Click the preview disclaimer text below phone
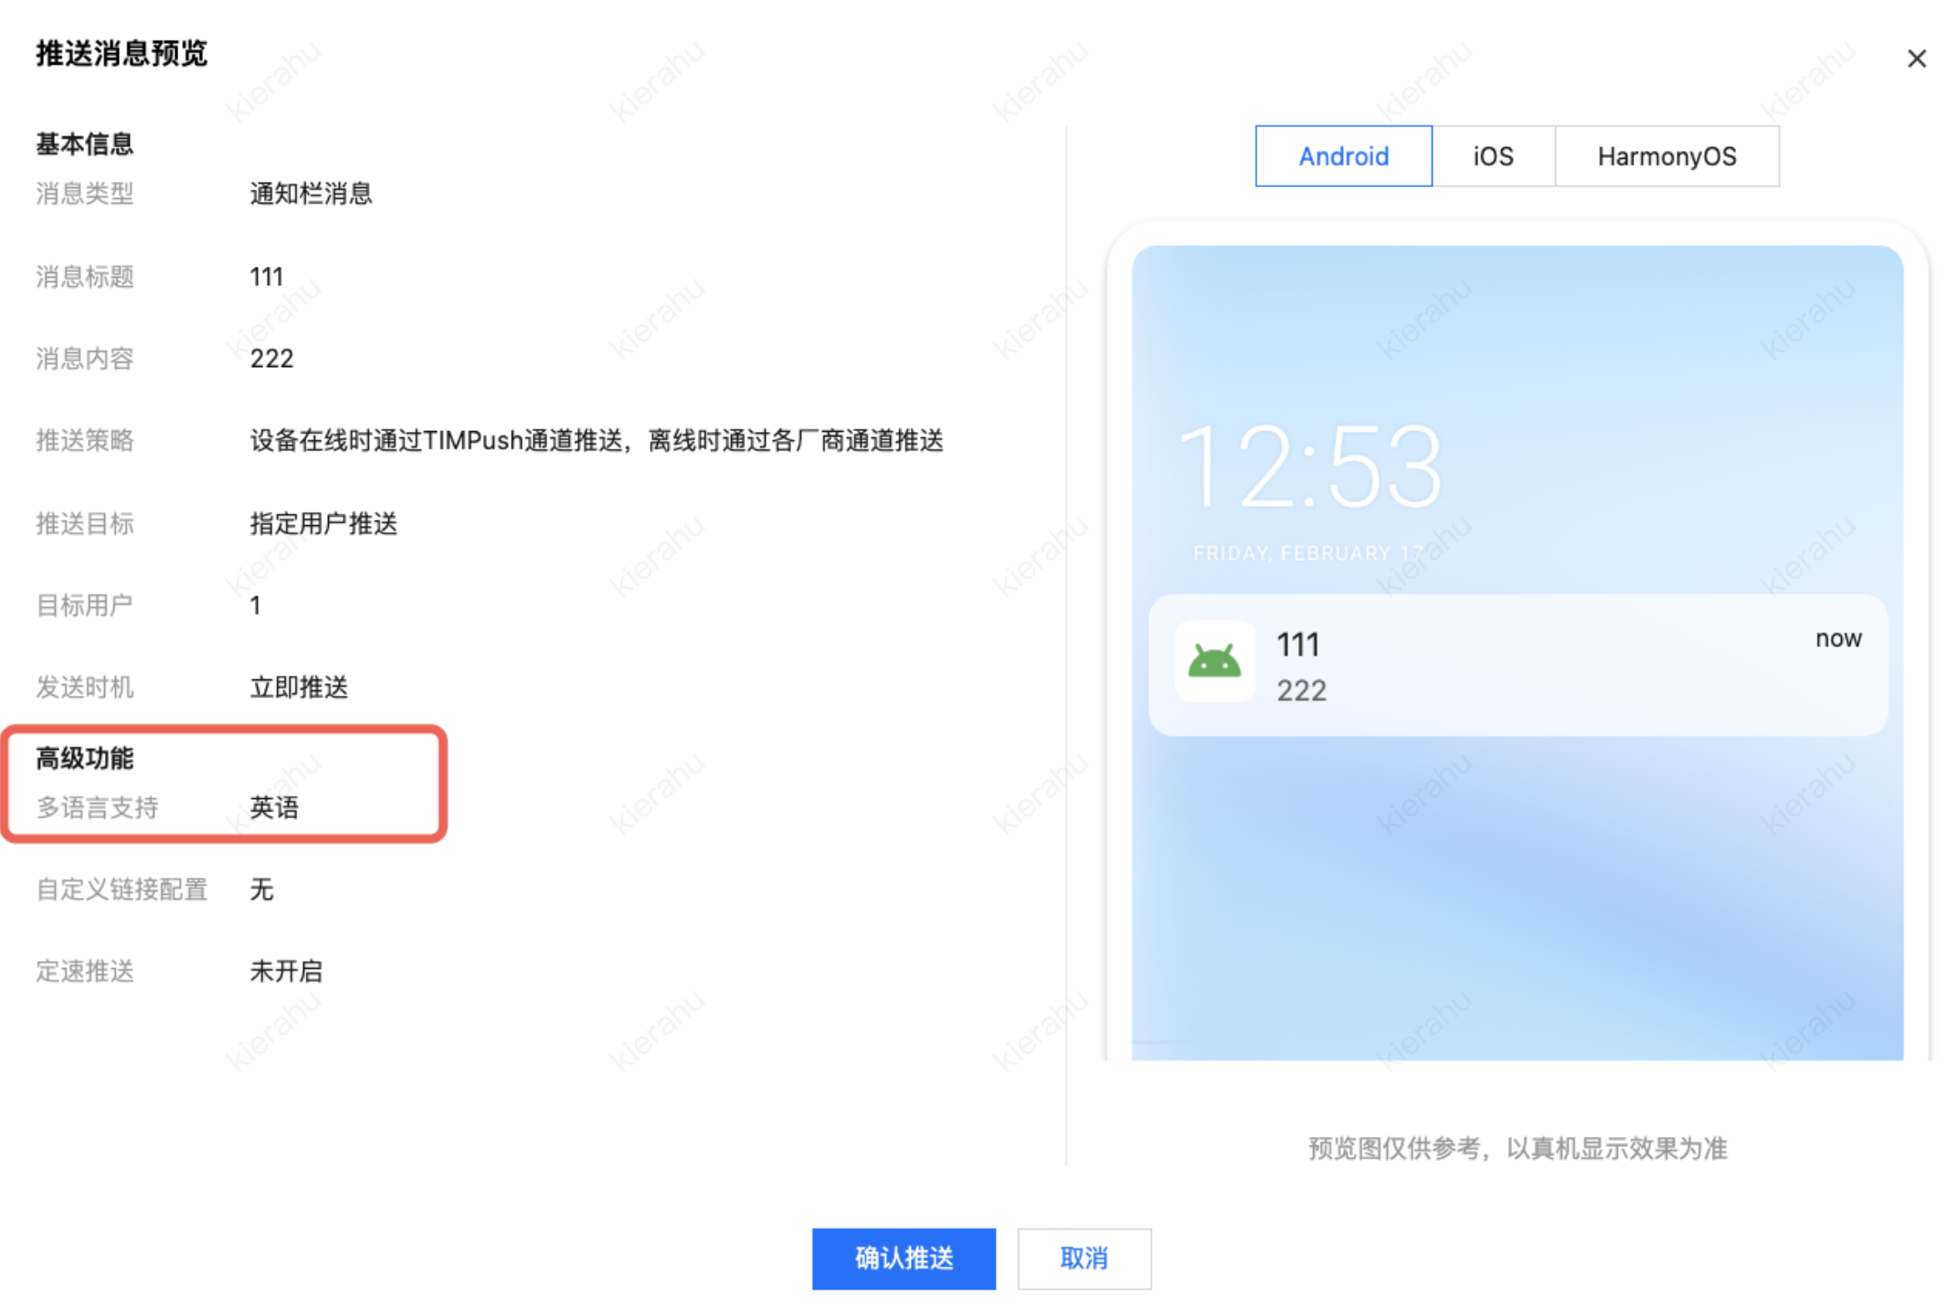This screenshot has height=1315, width=1957. (x=1518, y=1148)
